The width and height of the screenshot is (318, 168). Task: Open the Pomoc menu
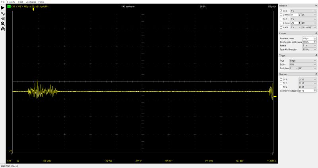[x=41, y=2]
